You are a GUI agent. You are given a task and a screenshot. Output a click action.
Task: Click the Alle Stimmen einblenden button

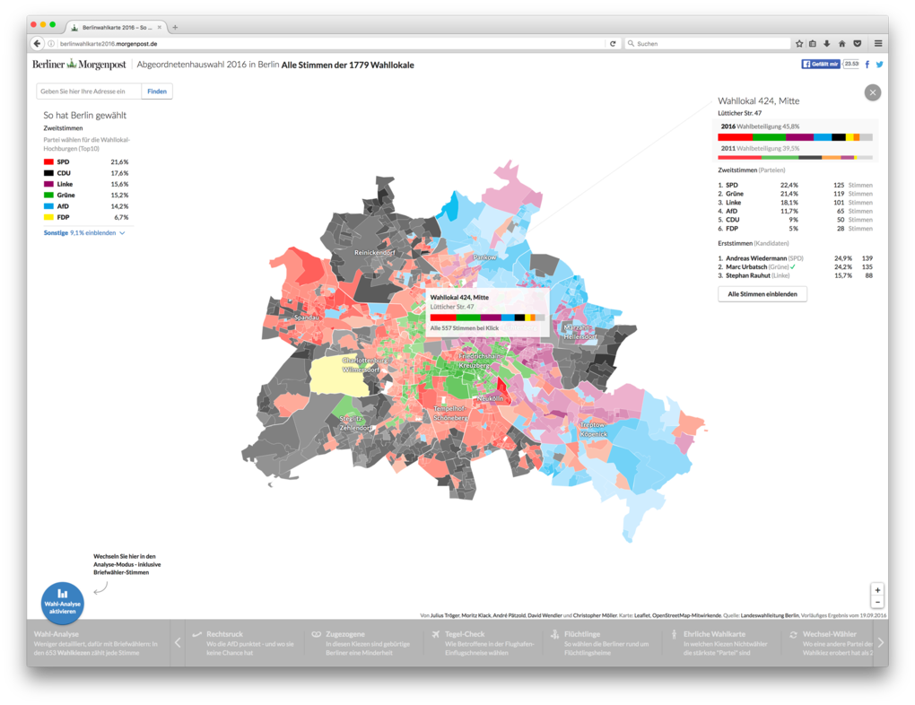(762, 293)
